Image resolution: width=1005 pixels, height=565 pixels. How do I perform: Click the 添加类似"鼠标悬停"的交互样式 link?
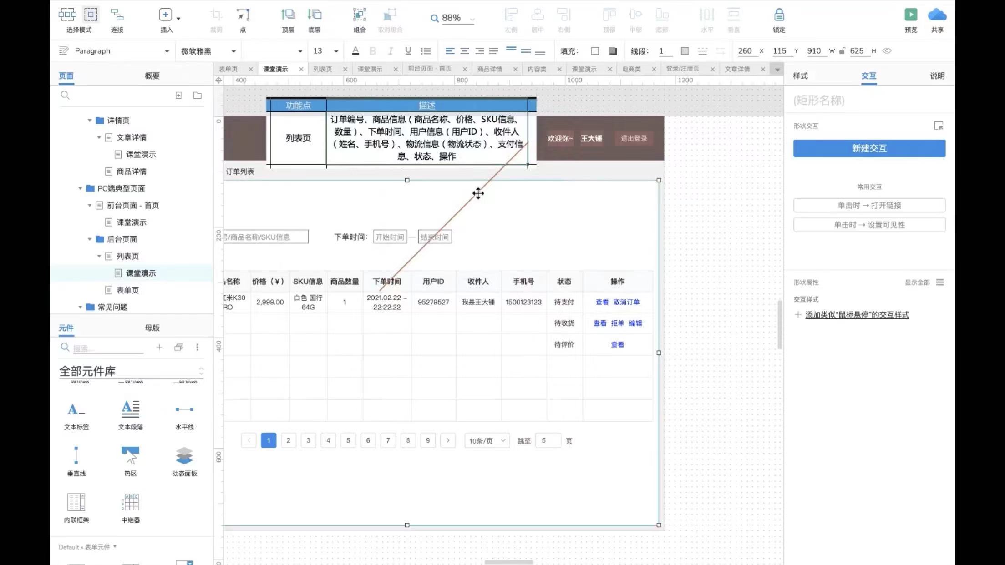click(857, 315)
